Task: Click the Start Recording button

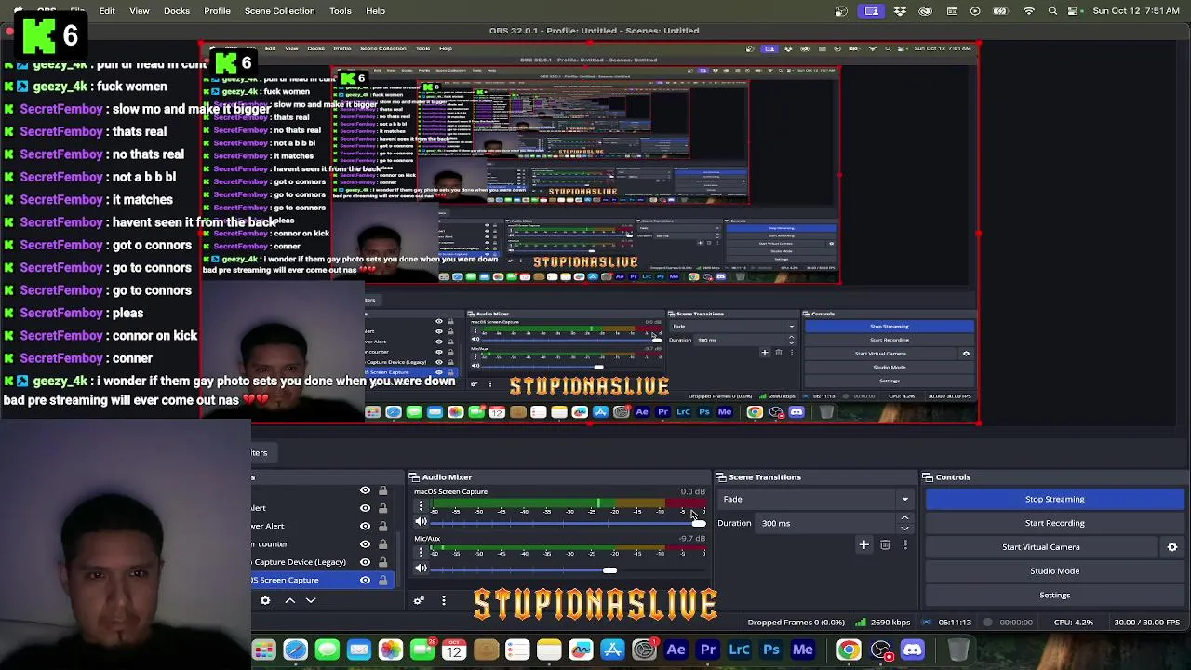Action: pos(1054,523)
